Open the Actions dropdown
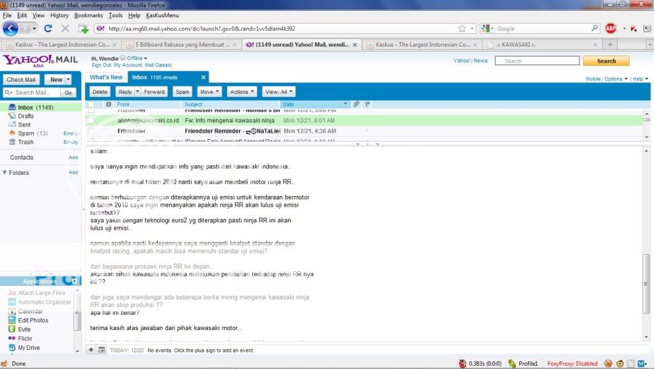Screen dimensions: 654x369 [242, 92]
